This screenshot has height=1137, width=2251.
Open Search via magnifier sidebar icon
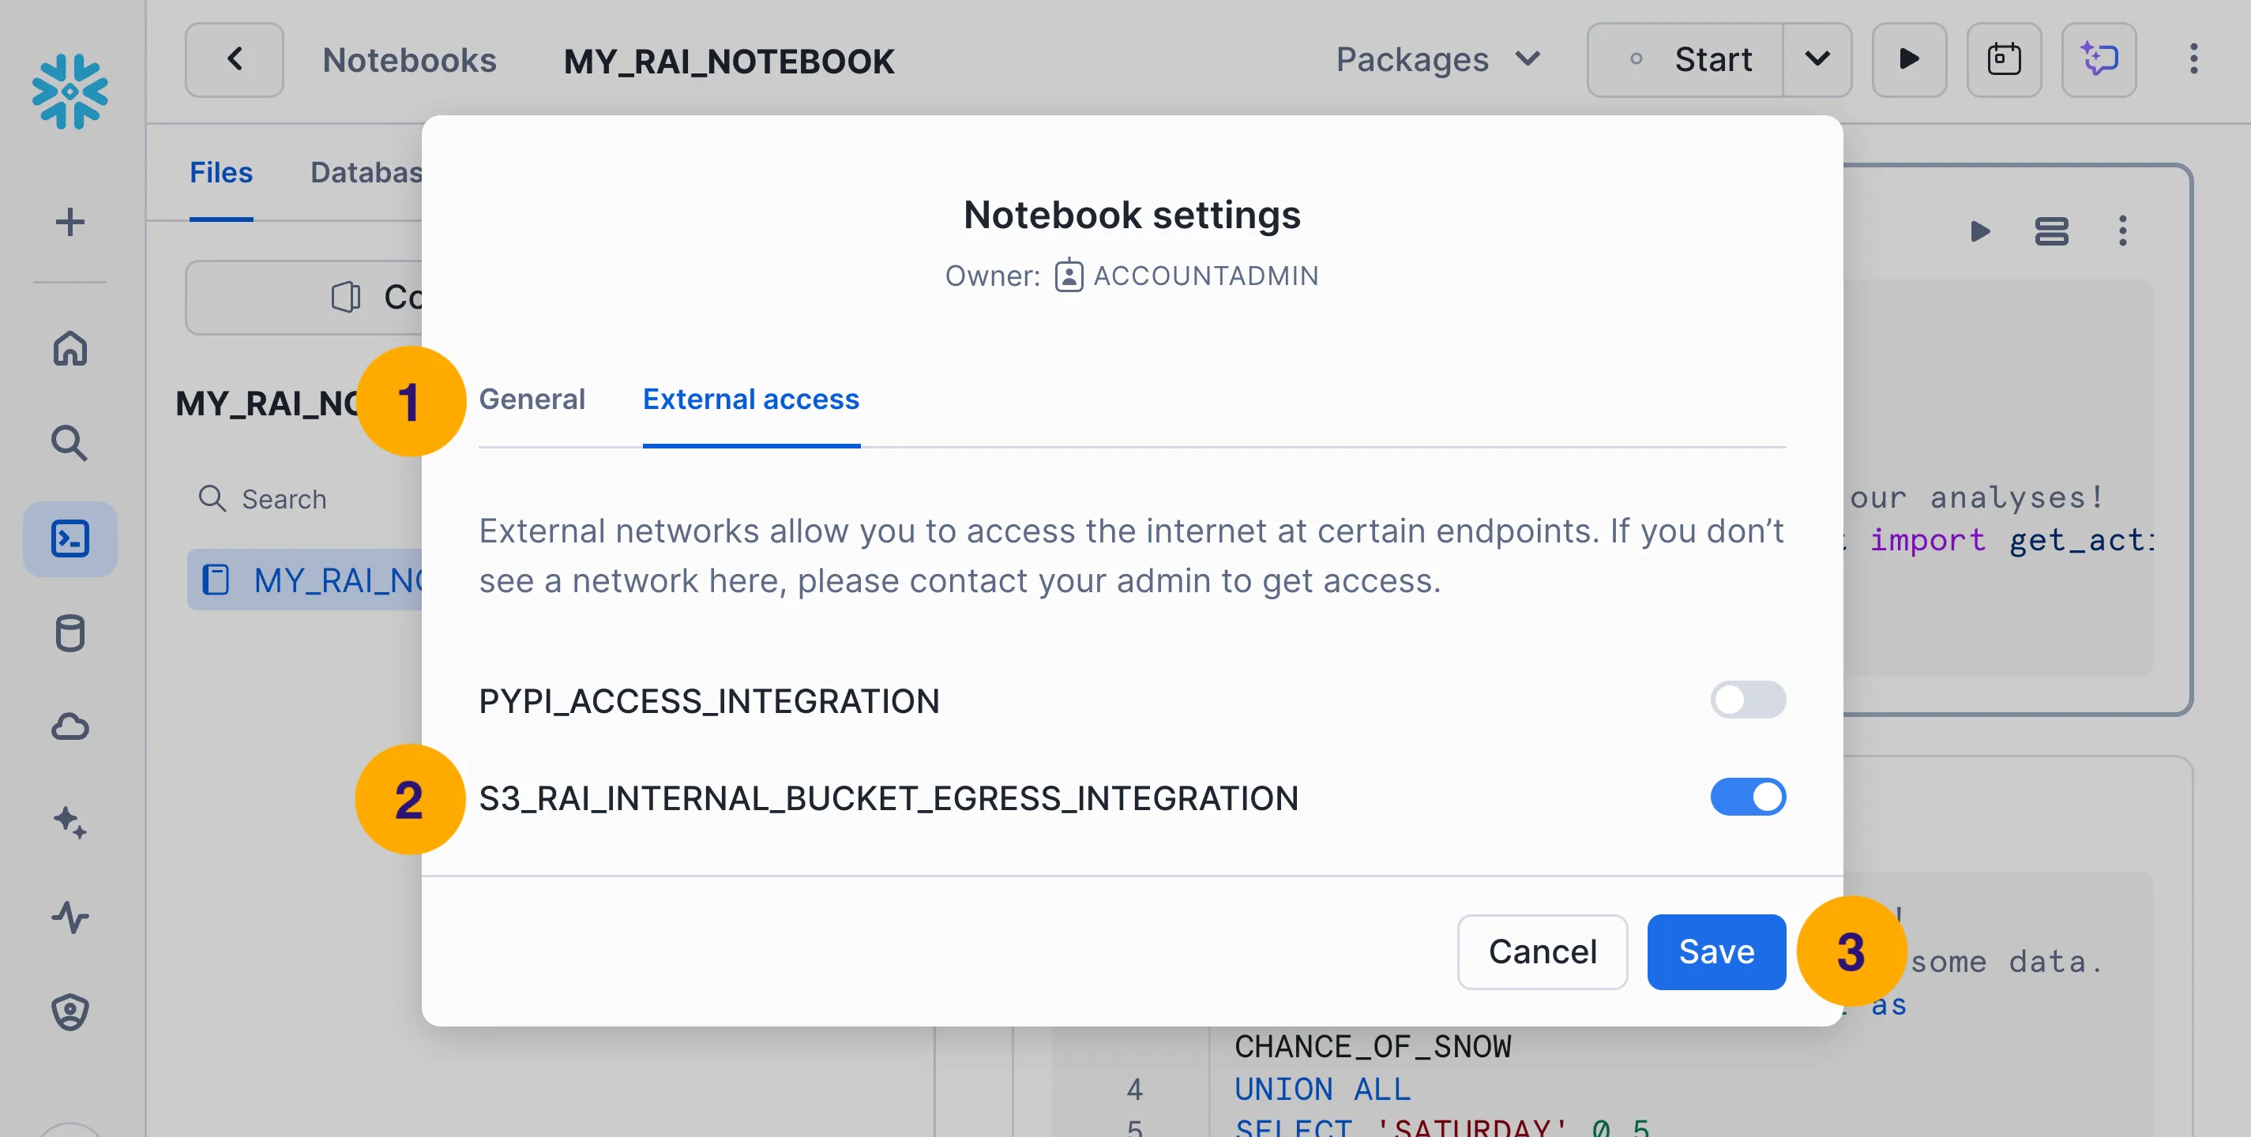click(x=70, y=444)
